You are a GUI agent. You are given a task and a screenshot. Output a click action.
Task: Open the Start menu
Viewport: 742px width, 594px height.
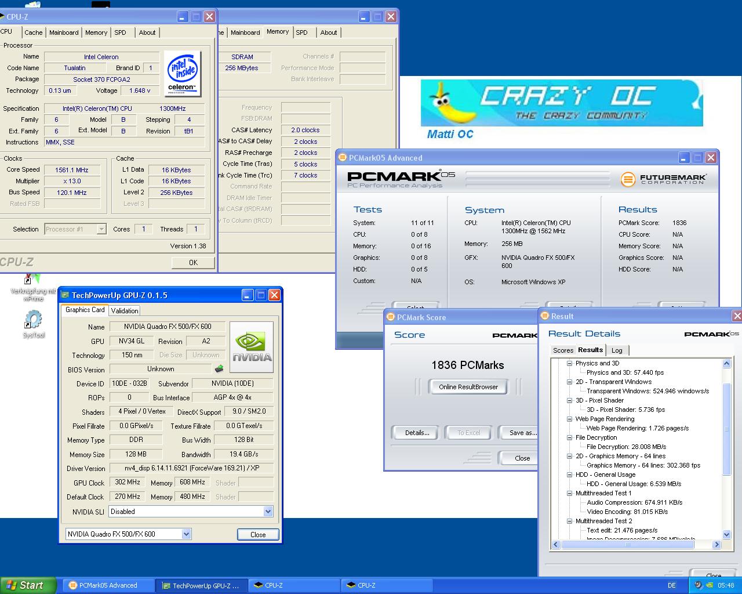pos(28,585)
